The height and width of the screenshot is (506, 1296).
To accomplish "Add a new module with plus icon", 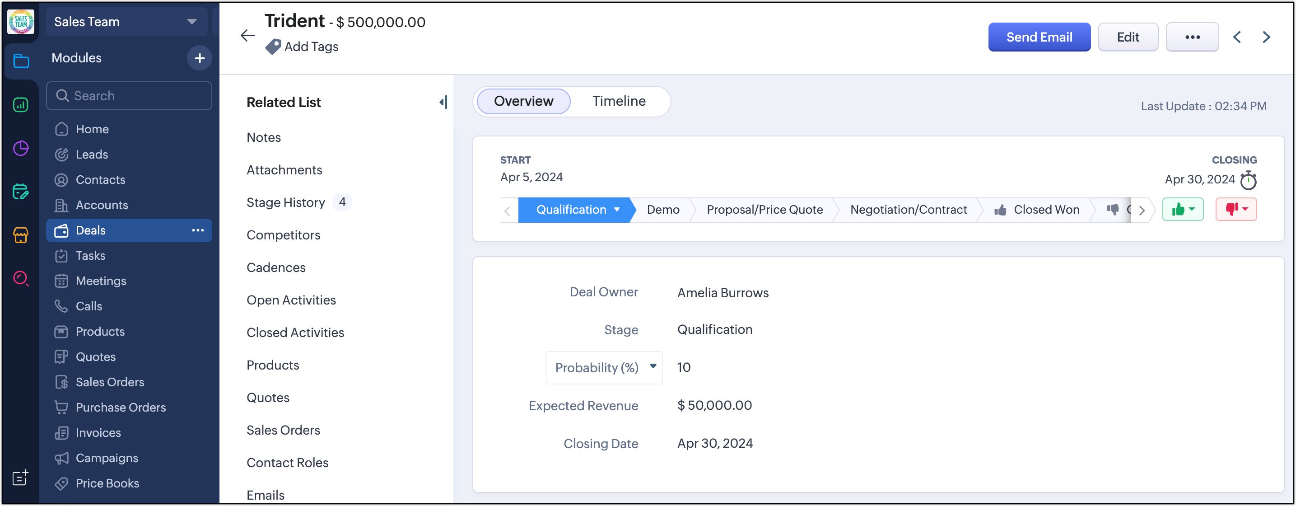I will (199, 58).
